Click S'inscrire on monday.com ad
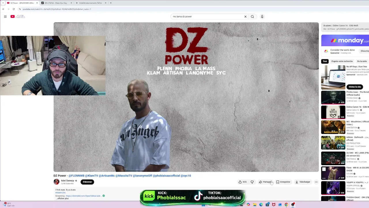The height and width of the screenshot is (208, 369). click(364, 51)
